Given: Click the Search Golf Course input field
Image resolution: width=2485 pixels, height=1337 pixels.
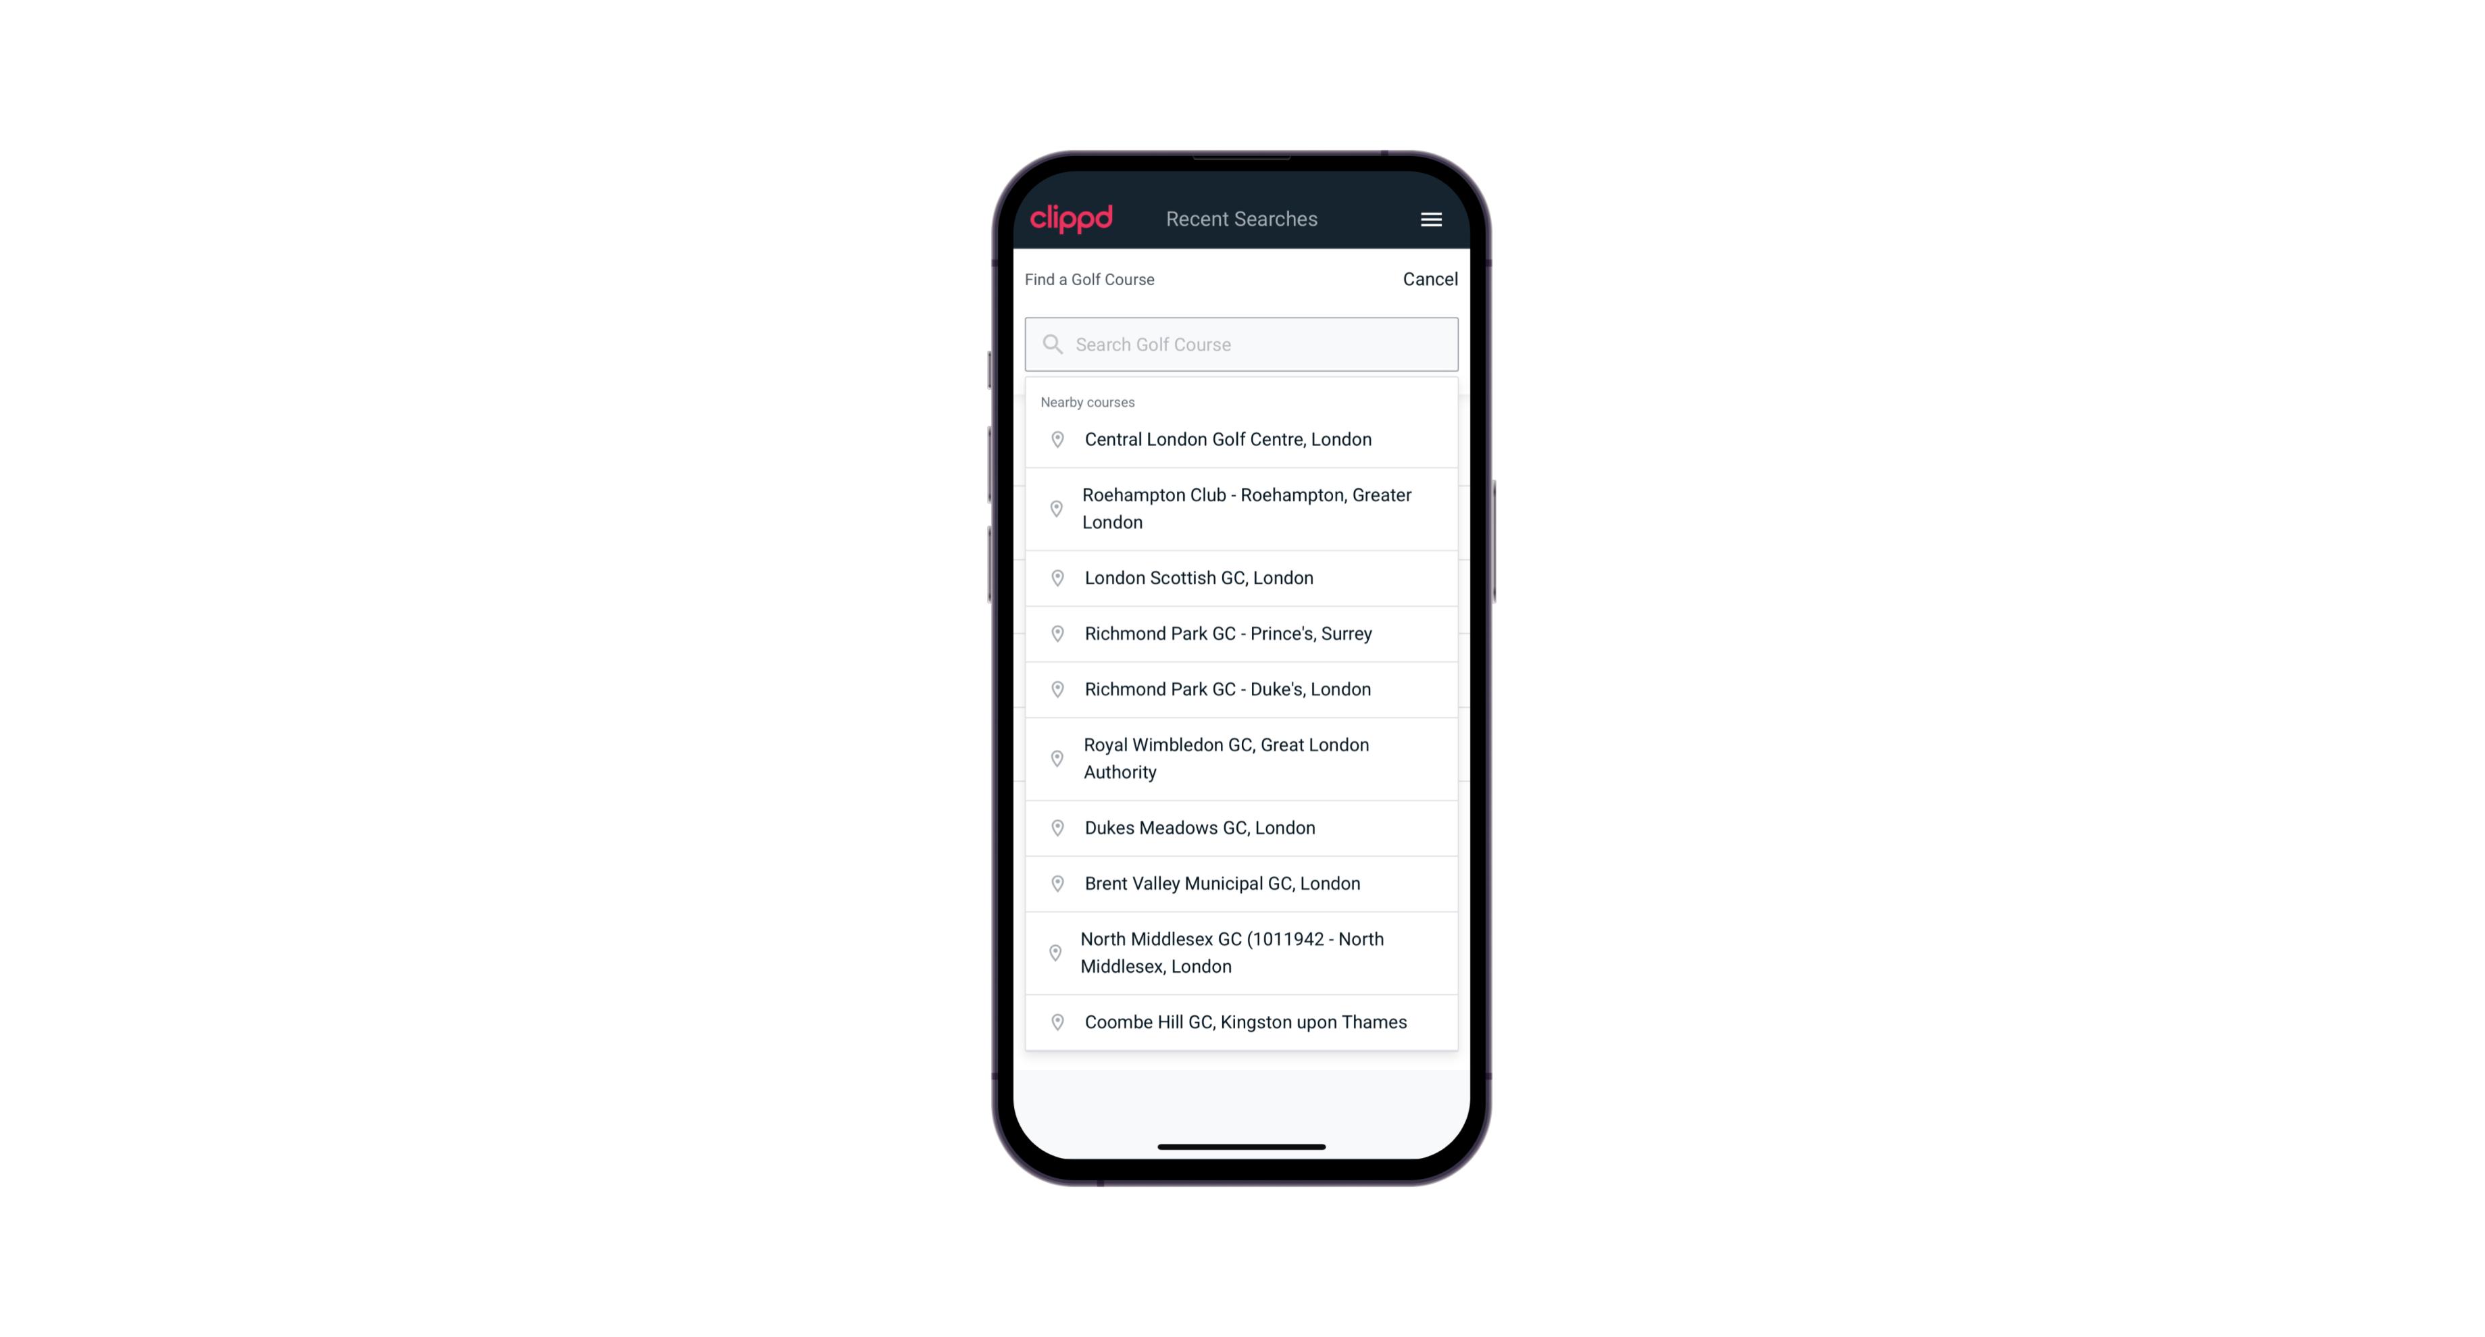Looking at the screenshot, I should click(x=1241, y=344).
